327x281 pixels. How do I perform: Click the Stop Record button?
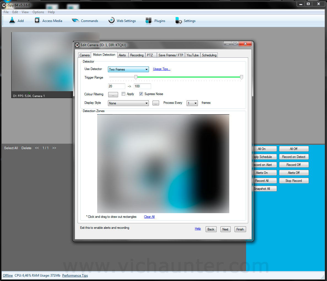(x=294, y=181)
